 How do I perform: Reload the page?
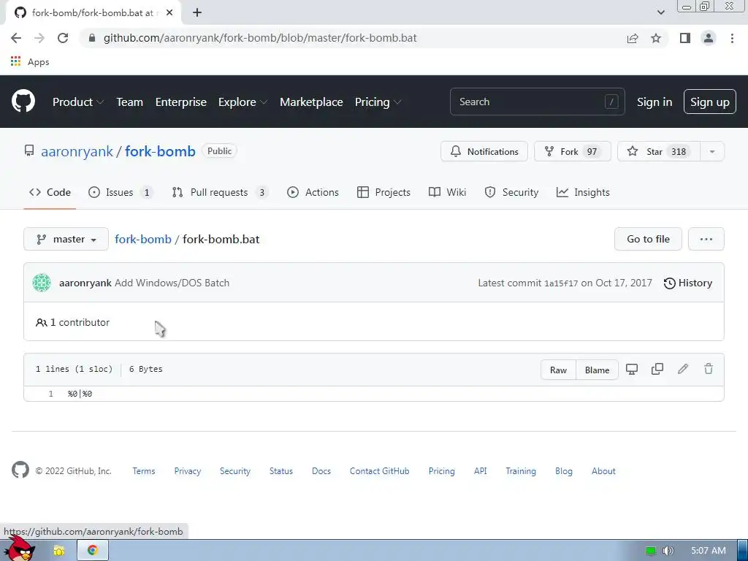[x=63, y=38]
